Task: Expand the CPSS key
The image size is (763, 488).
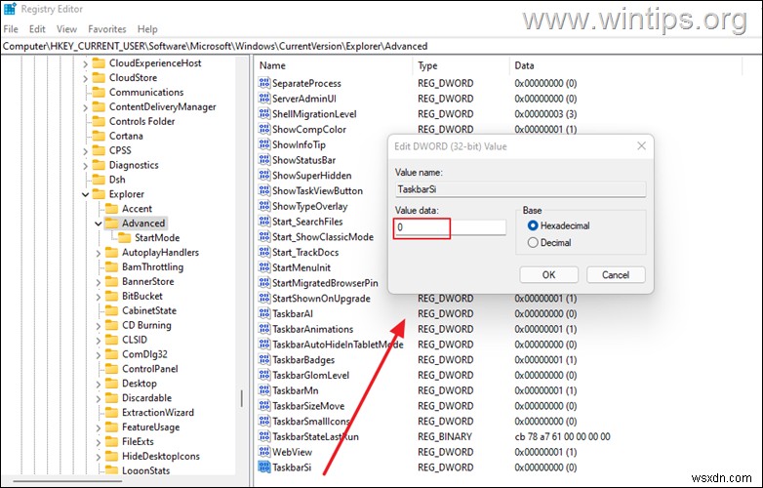Action: click(85, 151)
